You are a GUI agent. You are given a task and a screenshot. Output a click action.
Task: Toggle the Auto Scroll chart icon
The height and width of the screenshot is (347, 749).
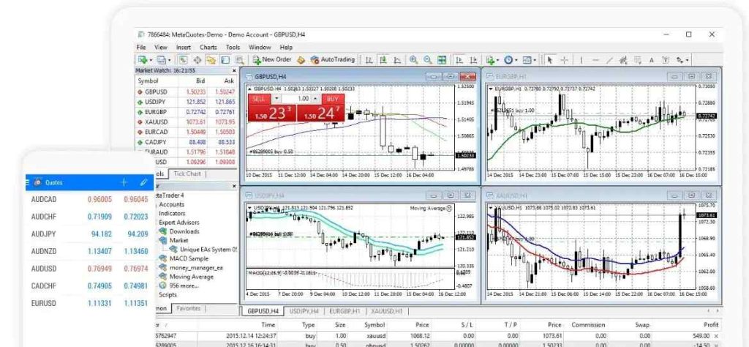coord(459,60)
